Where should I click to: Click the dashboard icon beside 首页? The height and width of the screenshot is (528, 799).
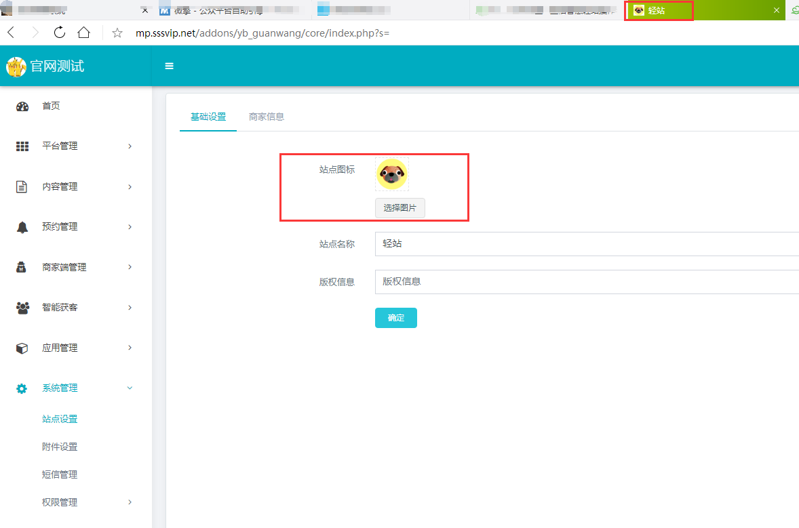point(22,106)
